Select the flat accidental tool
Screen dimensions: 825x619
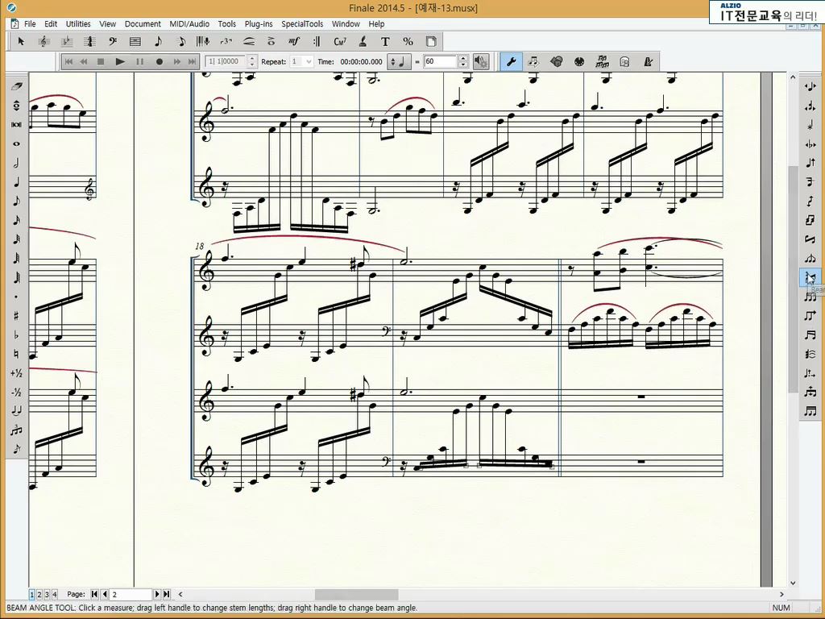[16, 334]
